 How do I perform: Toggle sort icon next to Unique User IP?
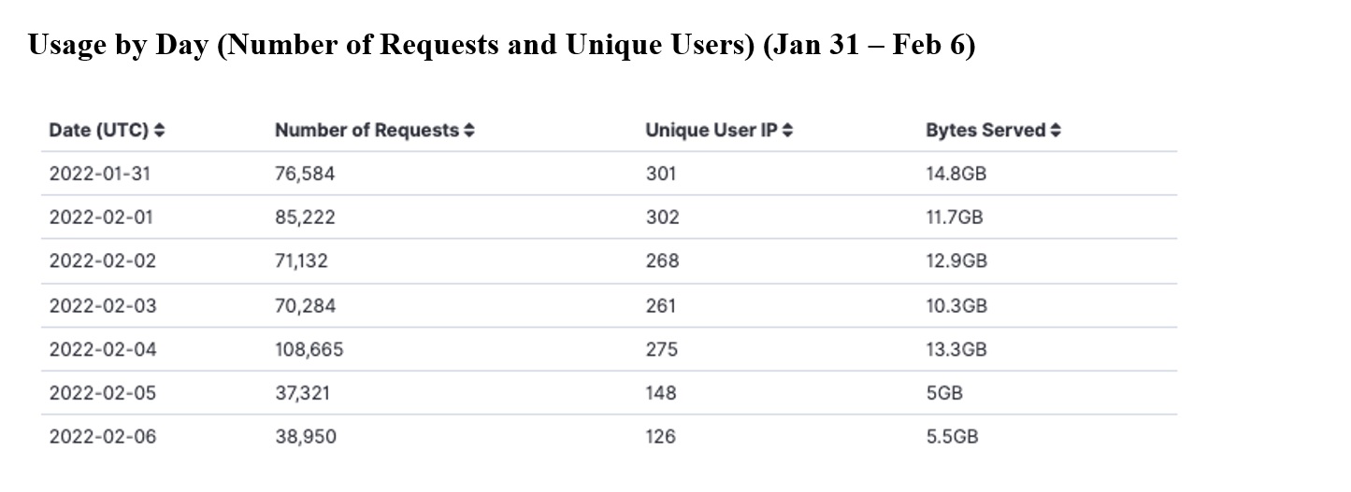(x=787, y=132)
